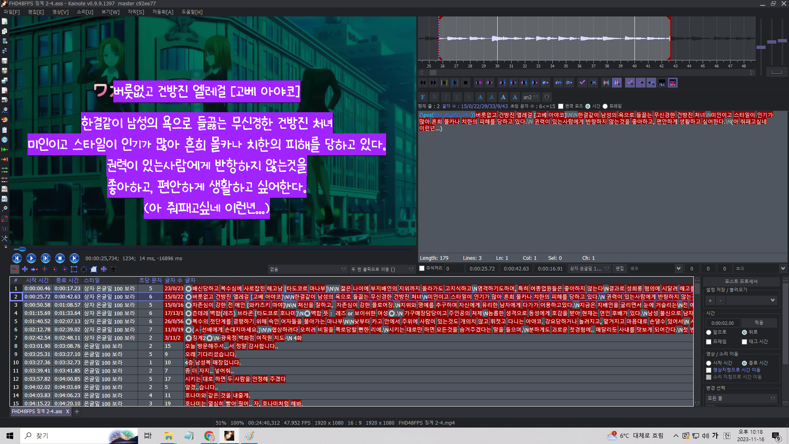Open the an2 alignment dropdown
This screenshot has width=789, height=444.
tap(530, 97)
